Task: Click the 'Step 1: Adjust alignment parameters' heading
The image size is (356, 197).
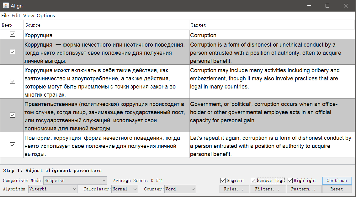Action: pyautogui.click(x=52, y=170)
